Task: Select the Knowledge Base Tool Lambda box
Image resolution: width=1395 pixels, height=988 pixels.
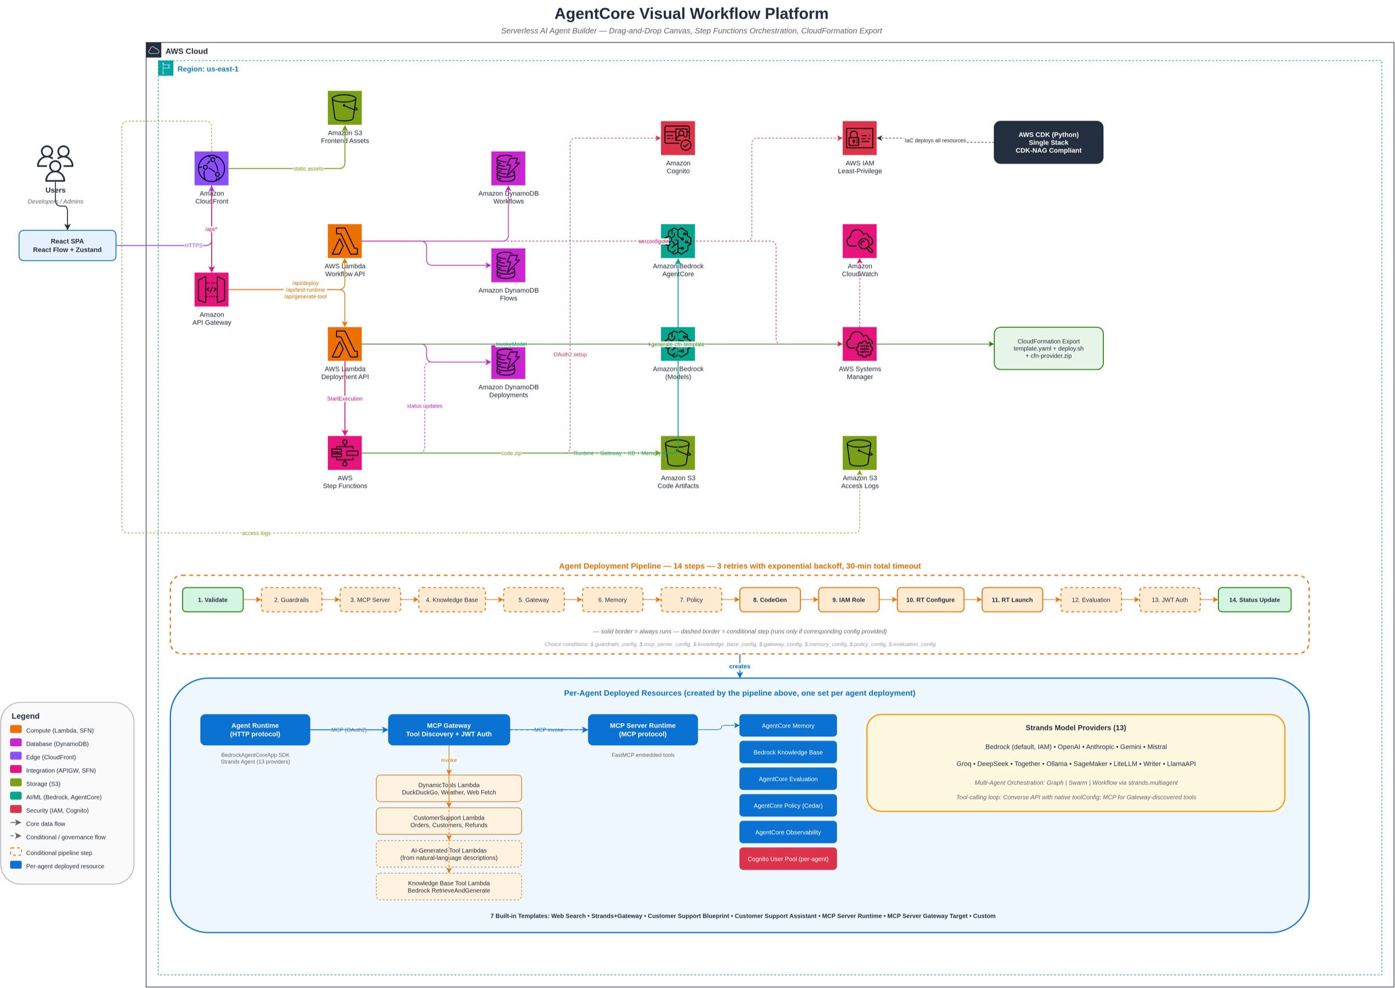Action: click(x=448, y=886)
